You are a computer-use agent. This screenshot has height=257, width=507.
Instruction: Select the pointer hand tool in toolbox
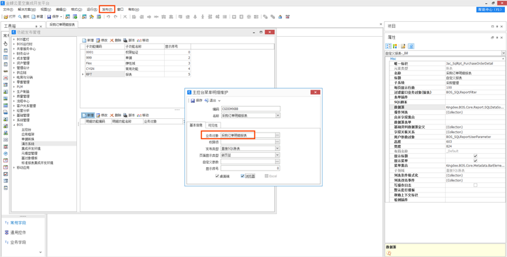[5, 44]
